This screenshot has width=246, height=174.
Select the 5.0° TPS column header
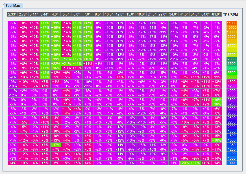[x=66, y=14]
